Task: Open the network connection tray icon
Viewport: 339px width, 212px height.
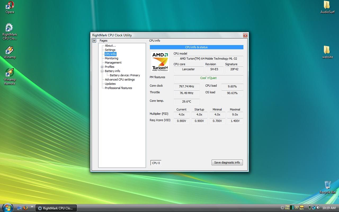Action: pyautogui.click(x=314, y=208)
